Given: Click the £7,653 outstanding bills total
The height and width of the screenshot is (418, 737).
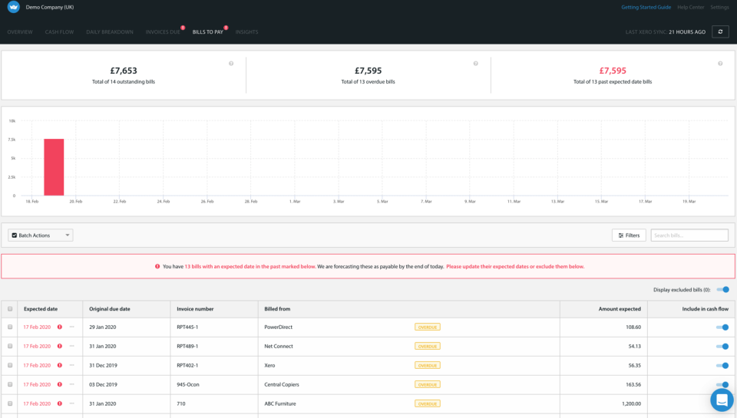Looking at the screenshot, I should pyautogui.click(x=124, y=71).
